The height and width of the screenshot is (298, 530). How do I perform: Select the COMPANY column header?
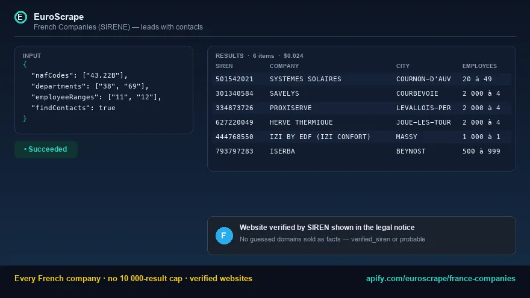coord(284,66)
